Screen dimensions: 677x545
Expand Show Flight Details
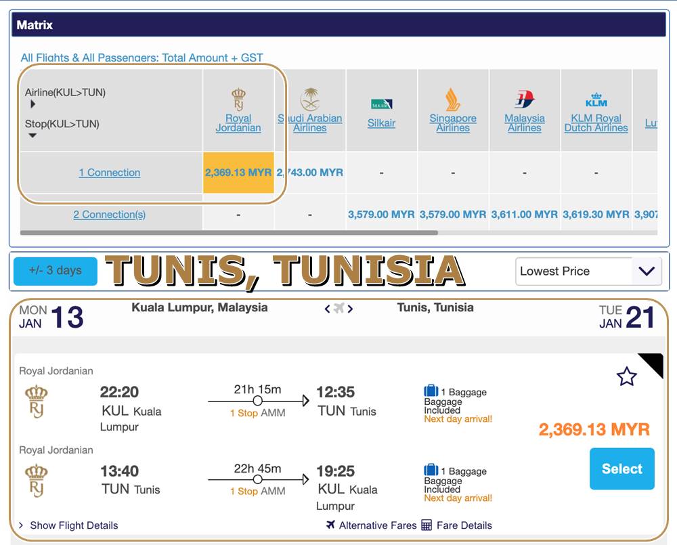(x=68, y=525)
